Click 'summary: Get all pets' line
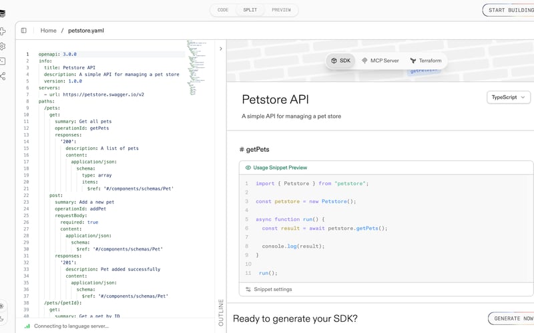 [83, 121]
